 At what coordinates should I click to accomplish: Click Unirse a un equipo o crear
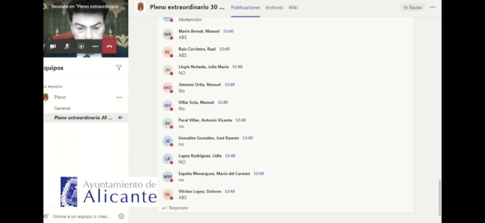pyautogui.click(x=81, y=217)
